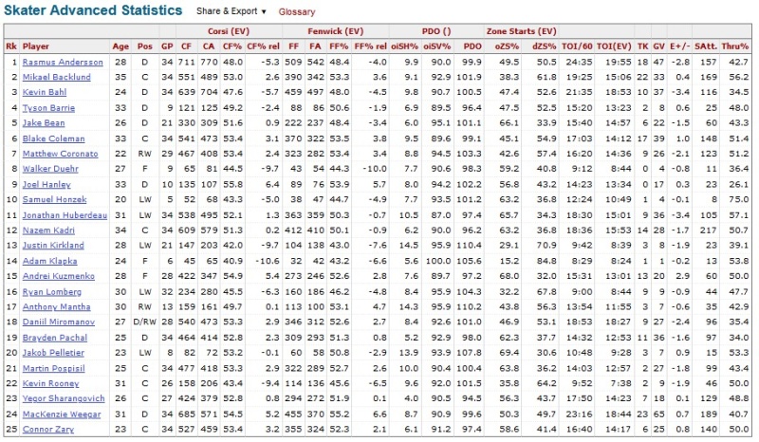The height and width of the screenshot is (442, 759).
Task: Click the Daniil Miromanov link
Action: click(58, 322)
